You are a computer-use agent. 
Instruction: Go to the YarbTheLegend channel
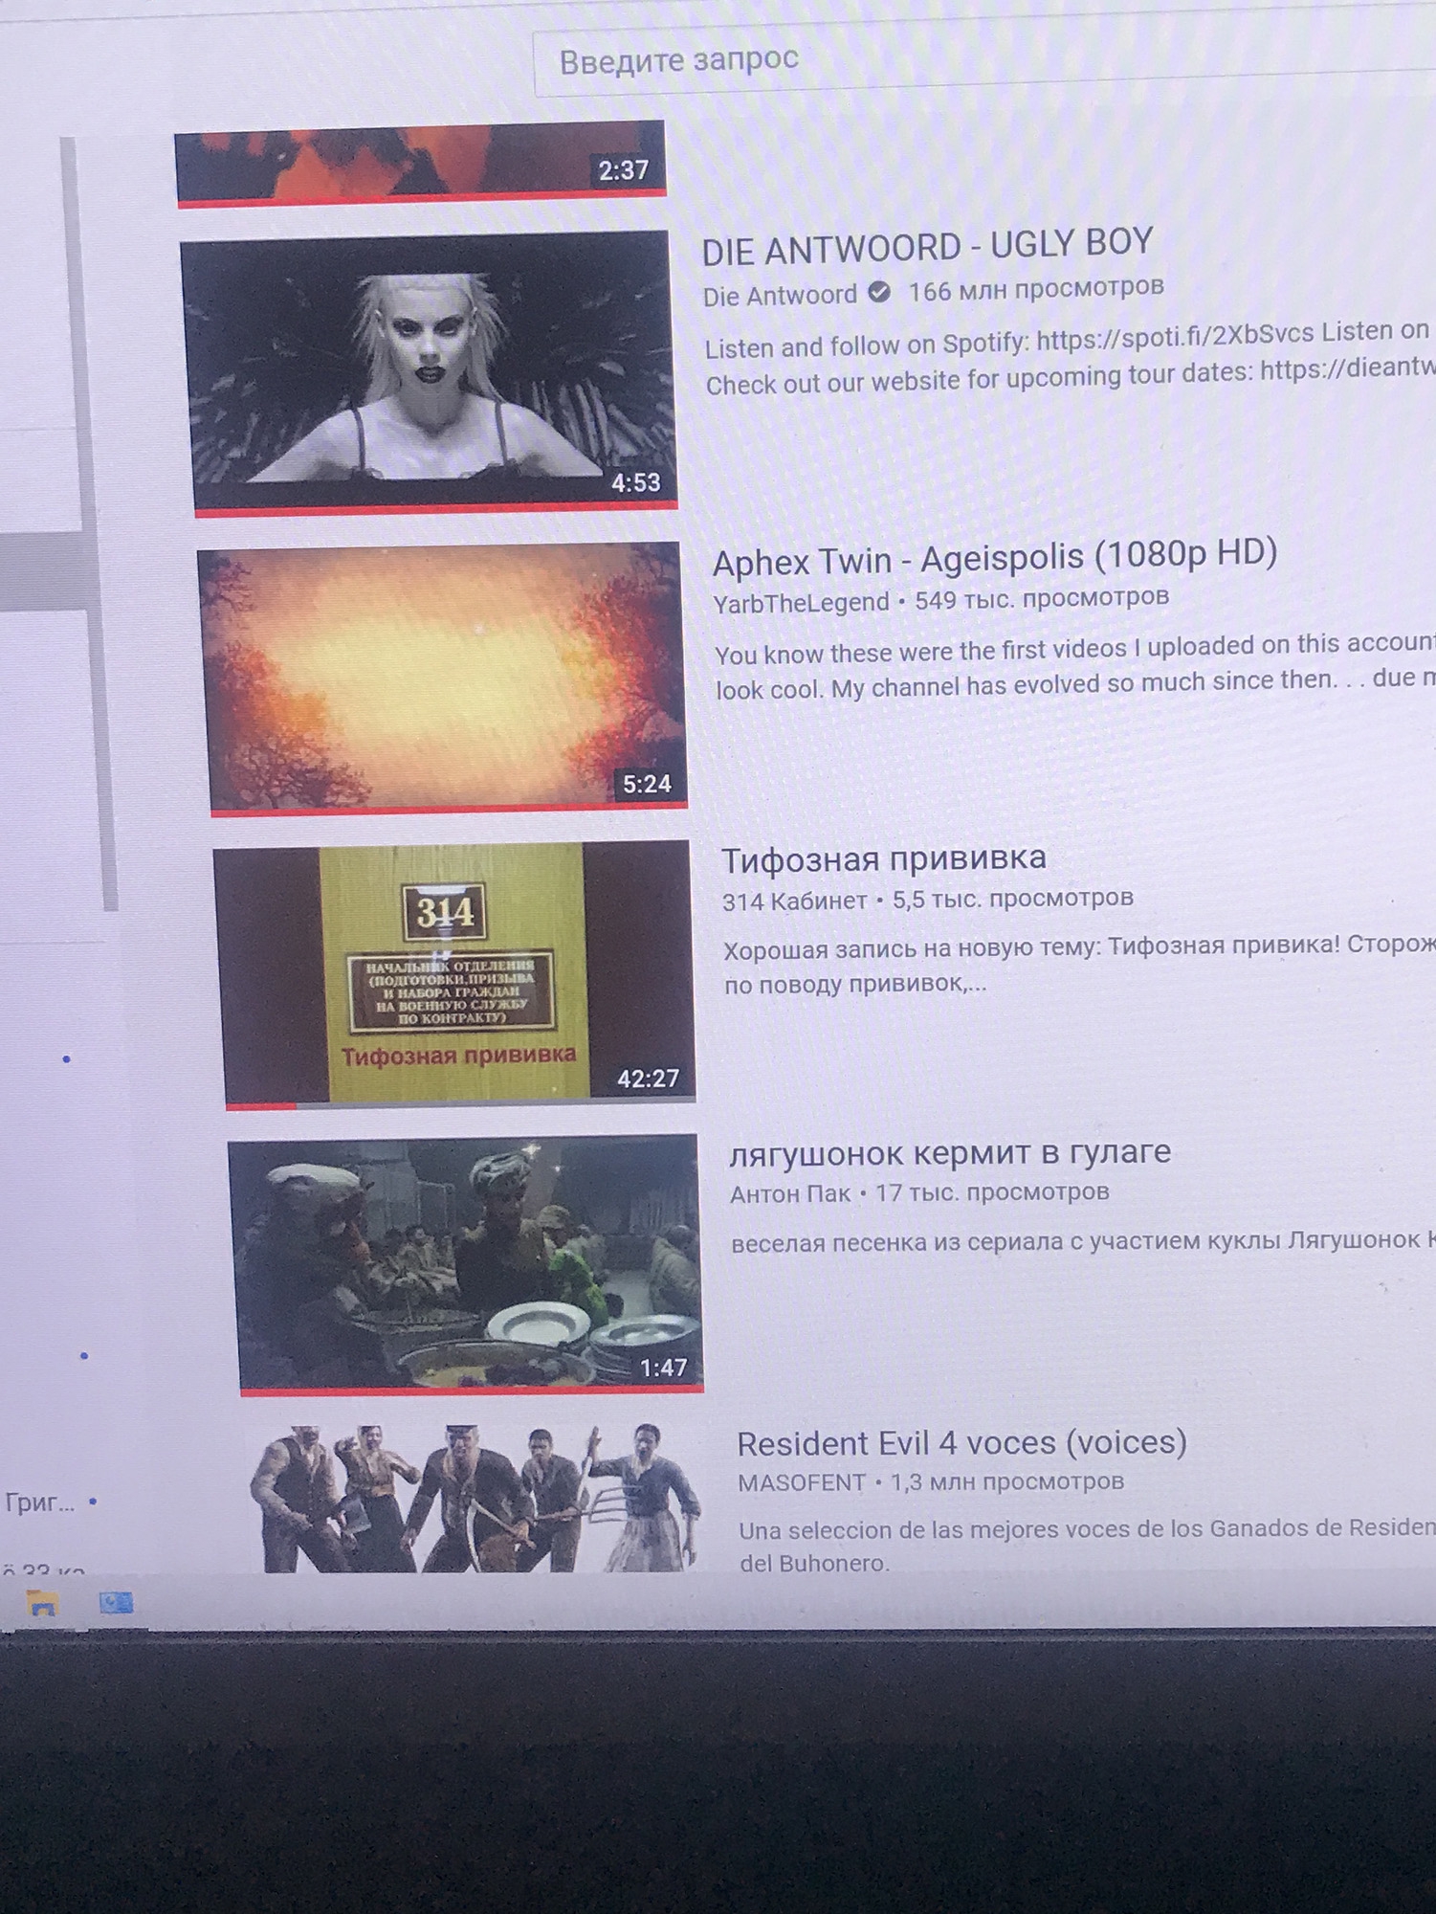(801, 603)
